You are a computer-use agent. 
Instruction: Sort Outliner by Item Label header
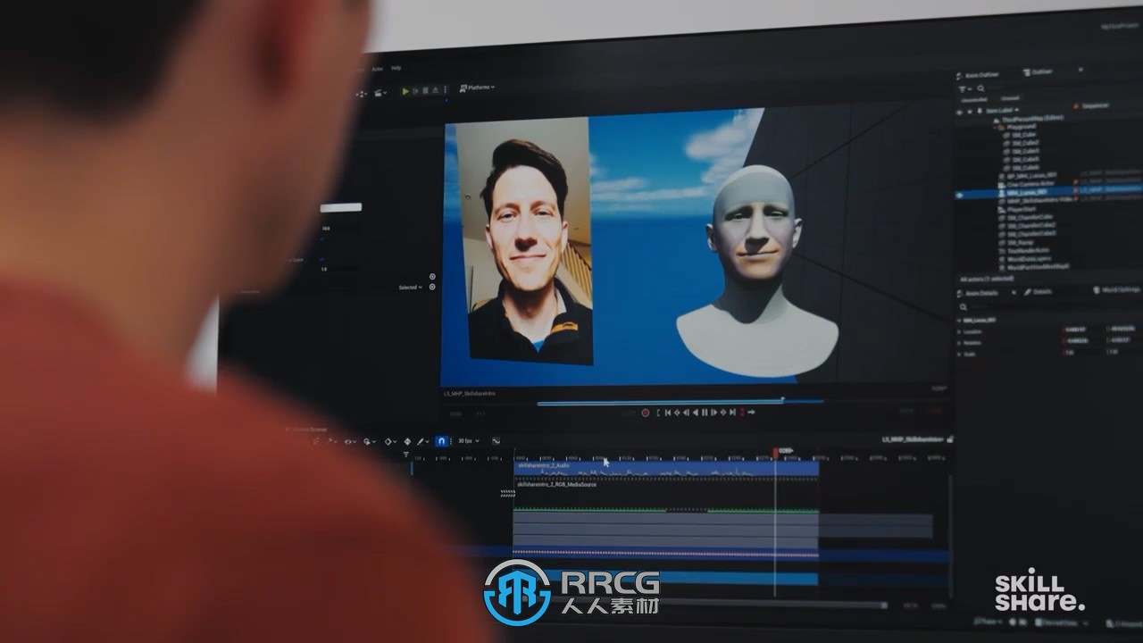pos(1003,110)
